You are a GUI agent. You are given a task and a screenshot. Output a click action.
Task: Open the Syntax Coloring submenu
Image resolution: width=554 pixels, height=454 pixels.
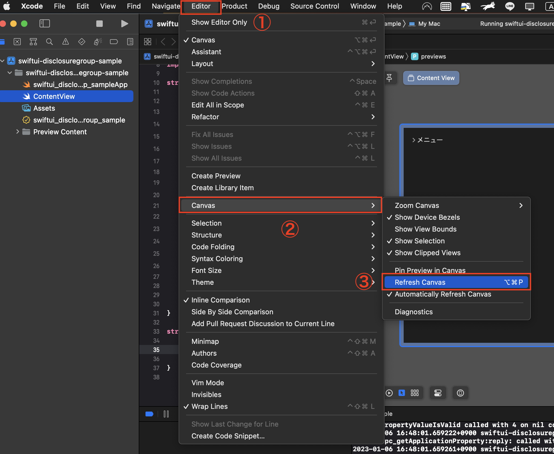tap(281, 259)
